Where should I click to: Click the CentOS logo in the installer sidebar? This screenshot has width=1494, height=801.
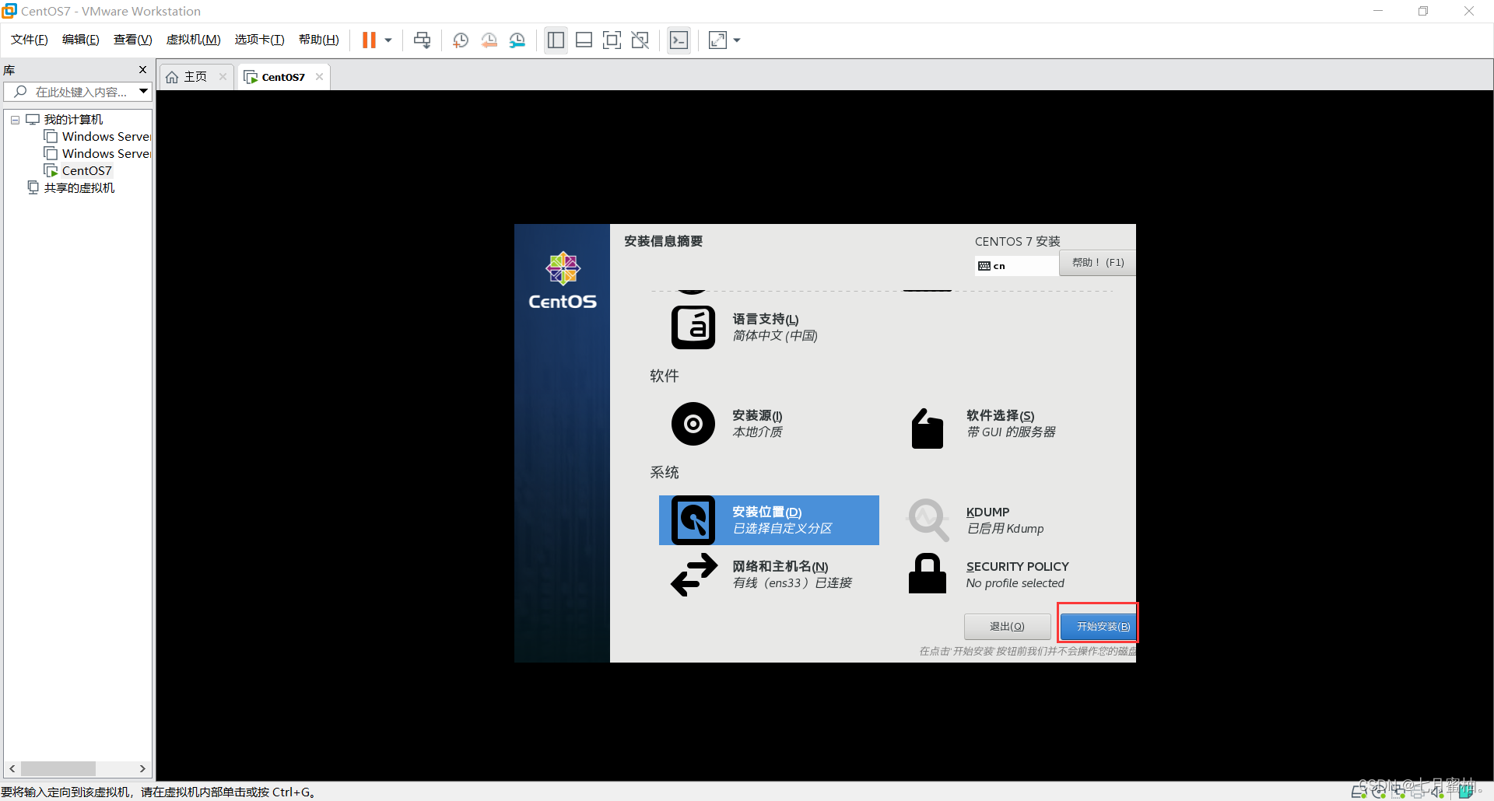(563, 281)
